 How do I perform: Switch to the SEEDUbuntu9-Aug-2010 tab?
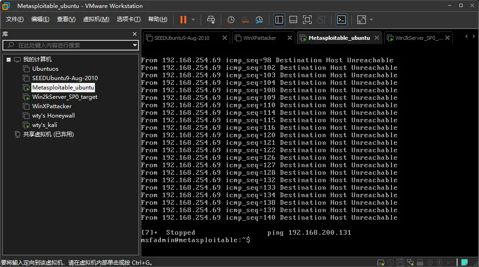pos(182,38)
